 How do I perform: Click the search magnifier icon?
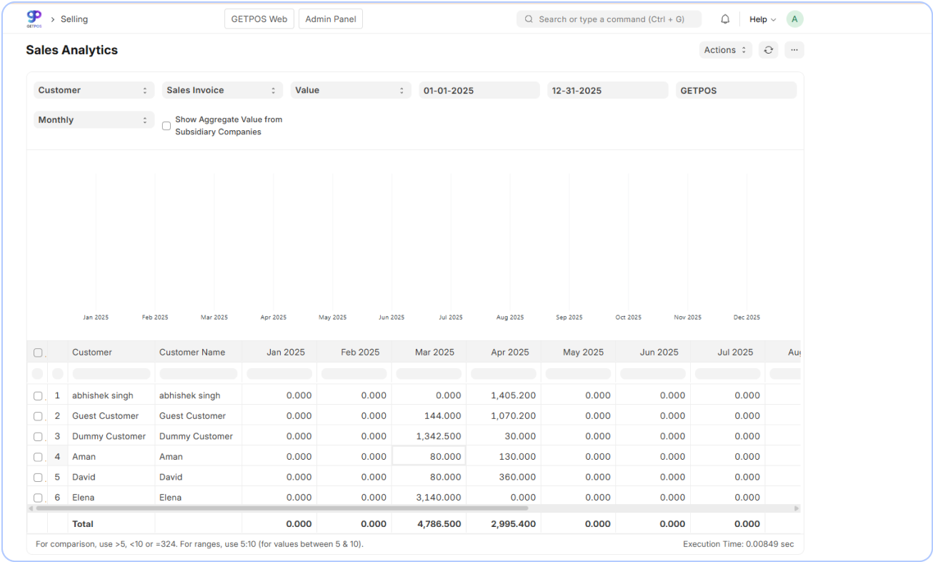(529, 19)
